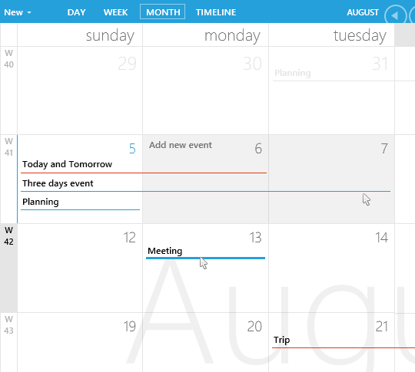Switch to DAY view tab
This screenshot has width=415, height=372.
(76, 12)
